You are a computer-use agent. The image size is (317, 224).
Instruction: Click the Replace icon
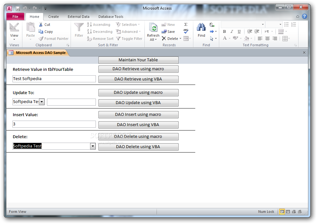(212, 25)
